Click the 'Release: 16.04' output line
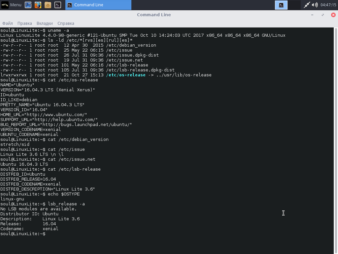The width and height of the screenshot is (338, 254). (x=28, y=224)
